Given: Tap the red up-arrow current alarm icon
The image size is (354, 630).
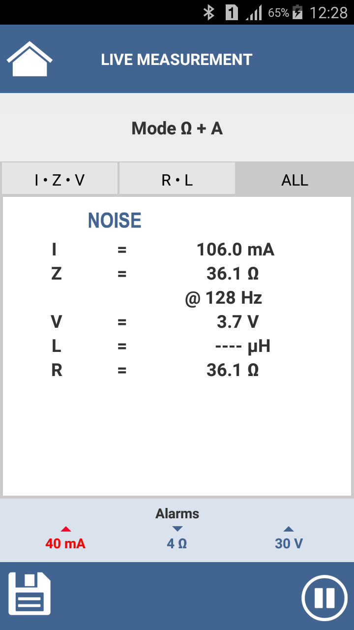Looking at the screenshot, I should pos(65,529).
